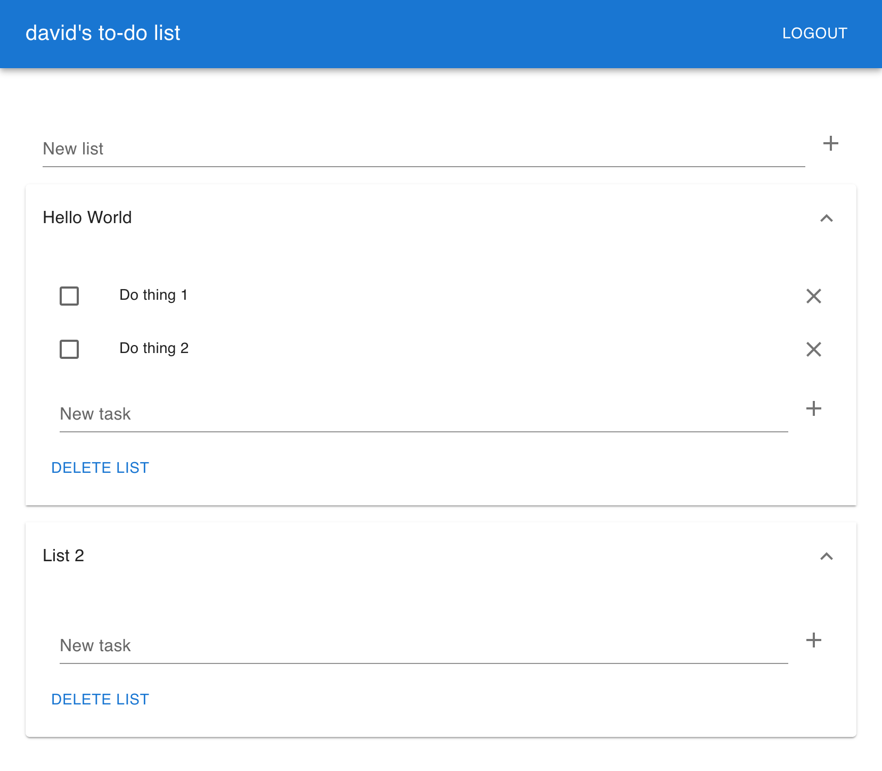Viewport: 882px width, 771px height.
Task: Click the plus icon to add new list
Action: pyautogui.click(x=830, y=143)
